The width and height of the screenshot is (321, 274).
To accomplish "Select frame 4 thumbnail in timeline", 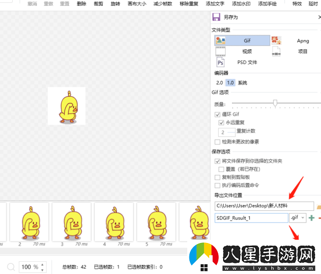I will (114, 222).
